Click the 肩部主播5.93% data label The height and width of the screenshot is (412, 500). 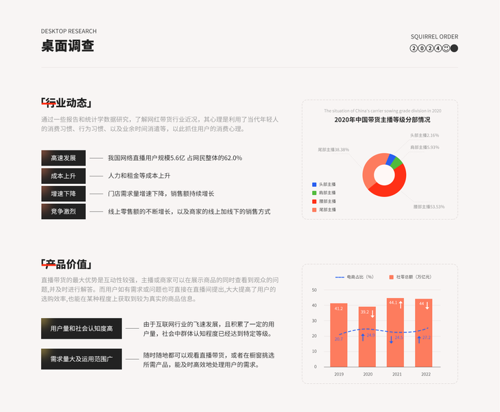(x=425, y=147)
